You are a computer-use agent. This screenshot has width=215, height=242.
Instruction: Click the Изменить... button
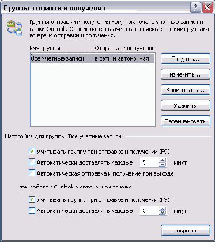(x=186, y=74)
